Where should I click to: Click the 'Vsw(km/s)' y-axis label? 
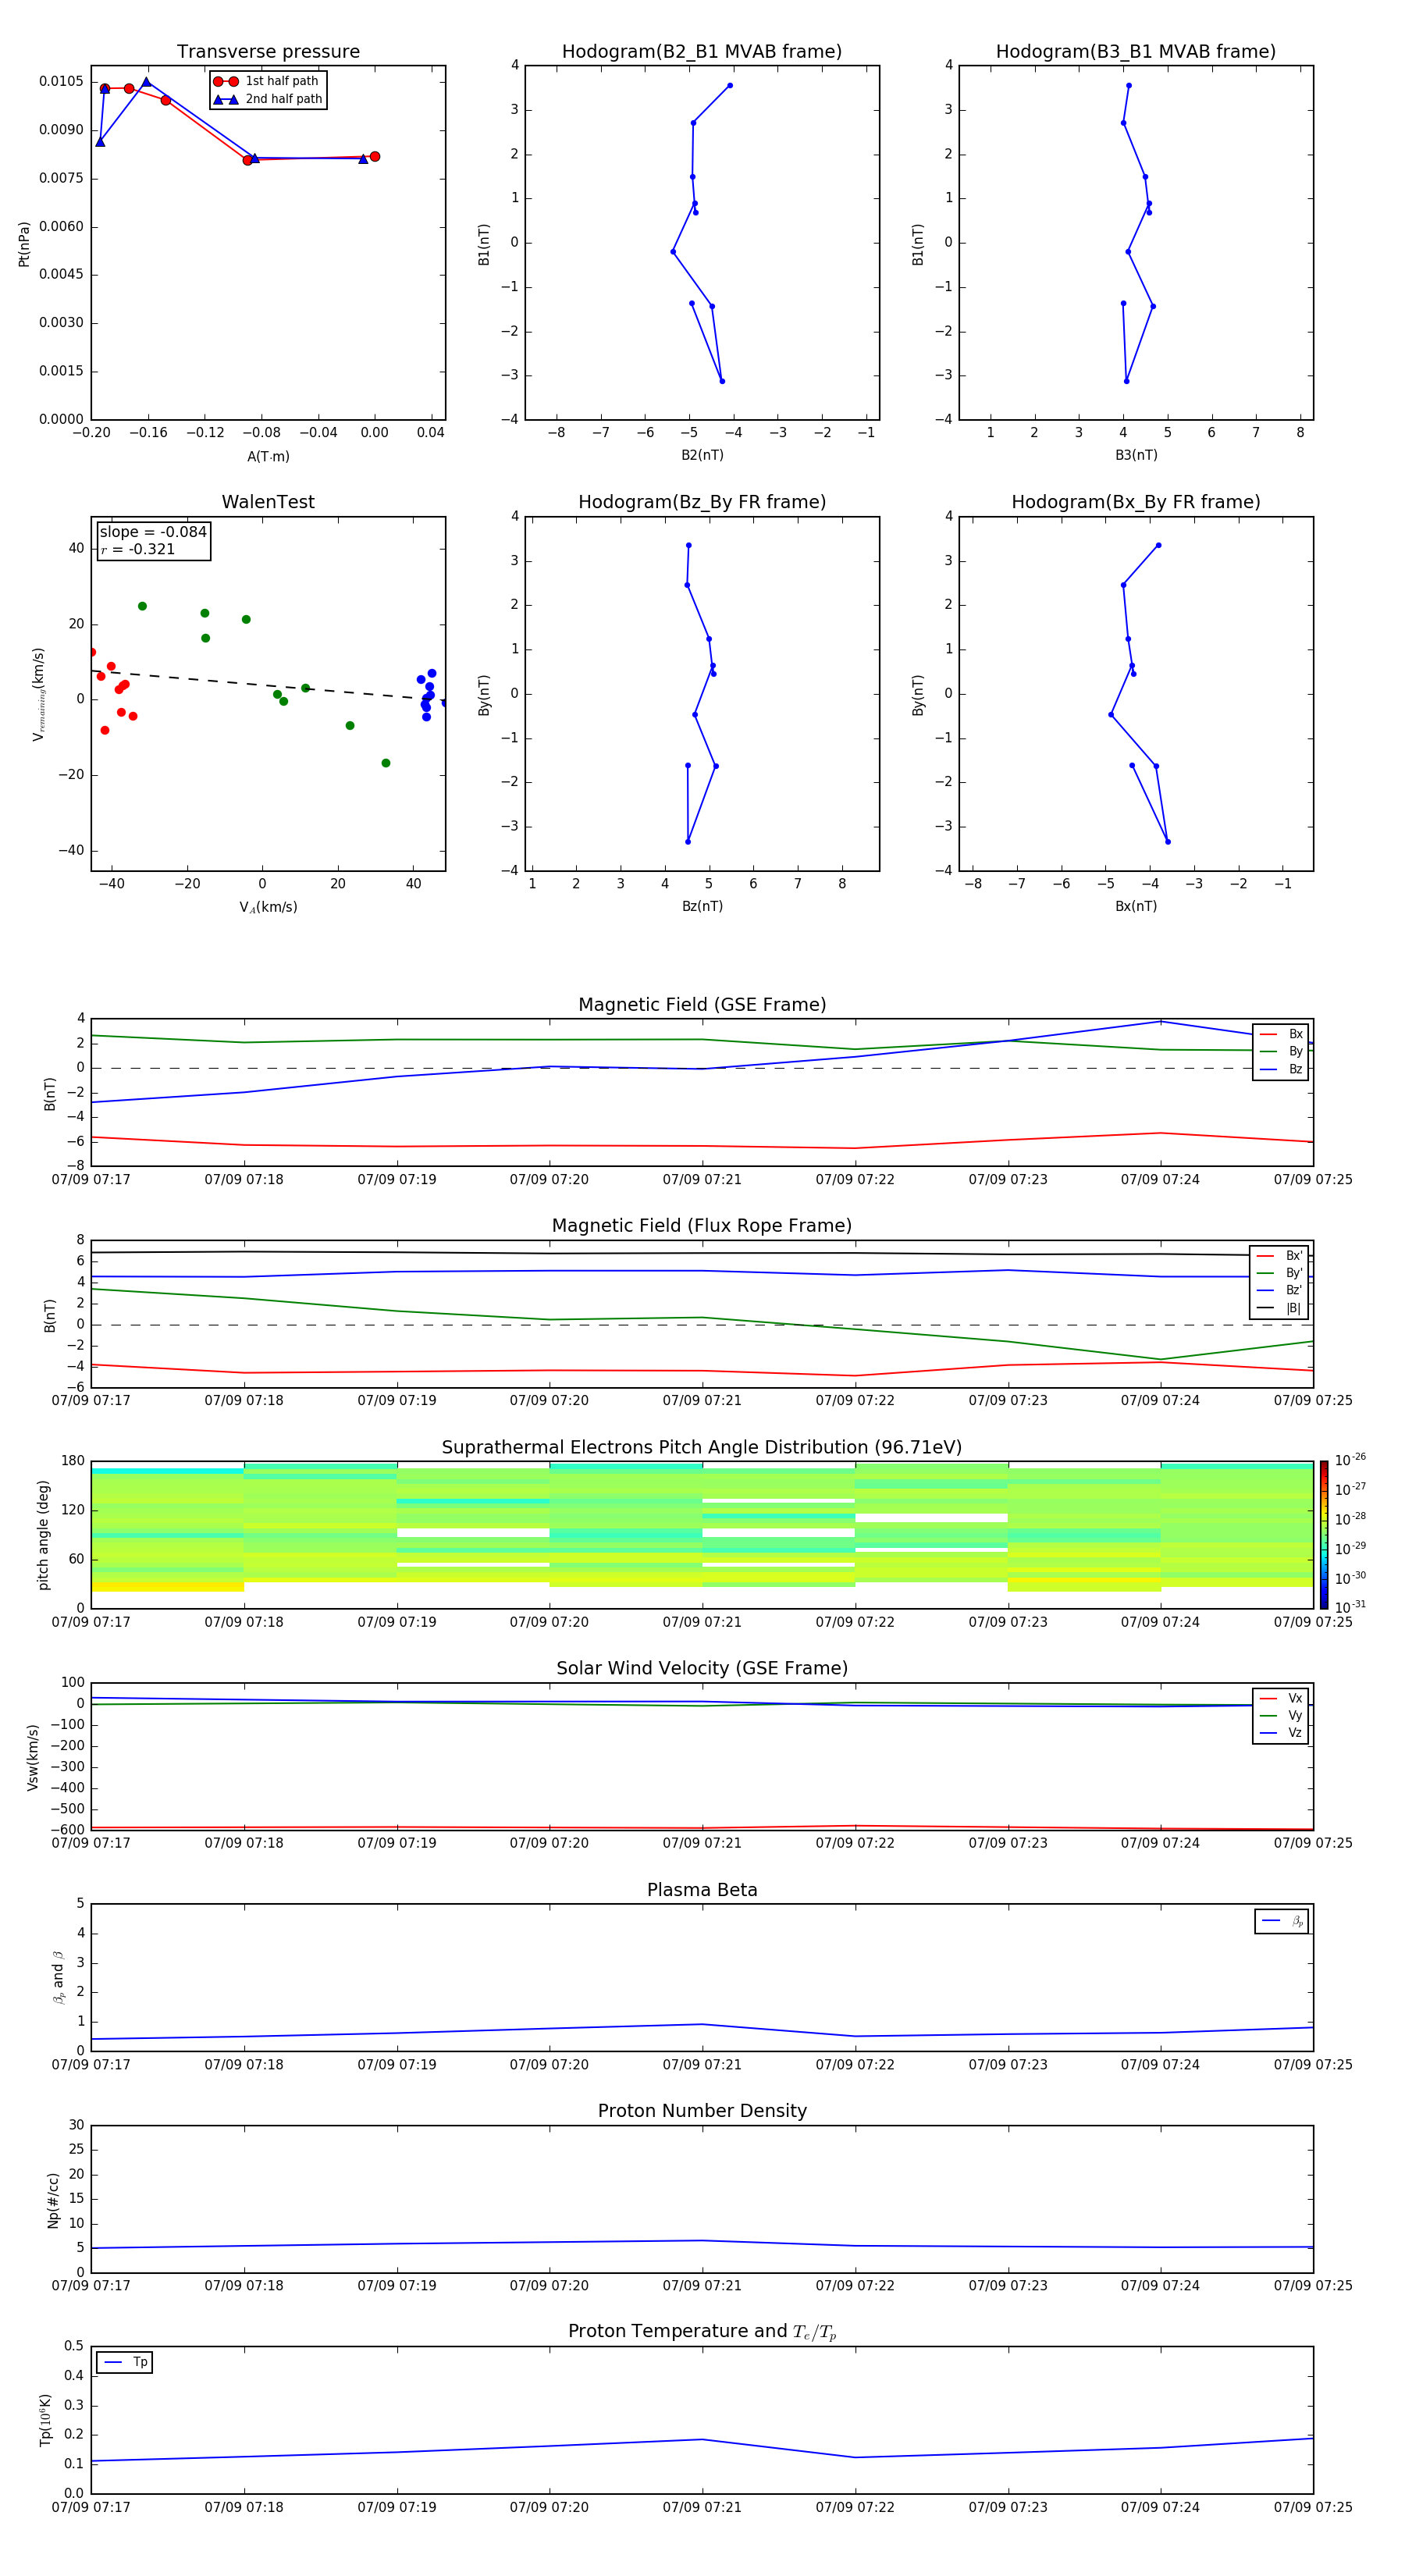click(33, 1757)
